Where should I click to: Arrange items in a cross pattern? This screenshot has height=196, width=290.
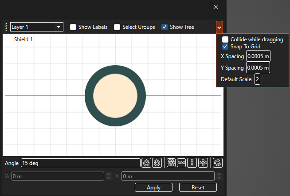click(x=203, y=163)
